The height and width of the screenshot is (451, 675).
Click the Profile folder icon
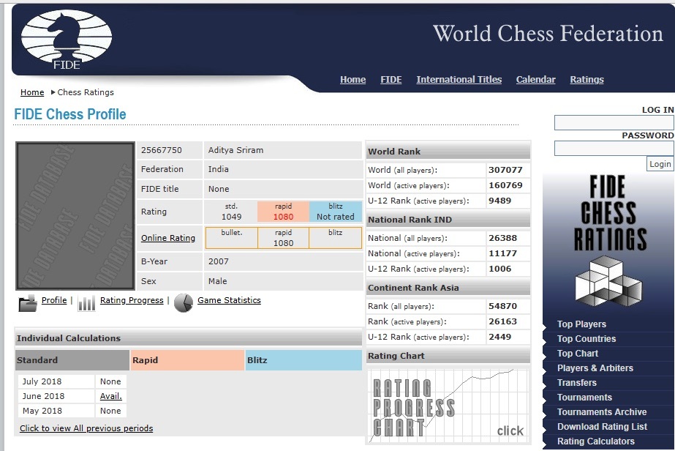(x=28, y=302)
